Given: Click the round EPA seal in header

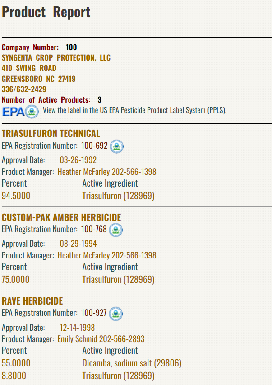Looking at the screenshot, I should point(32,112).
